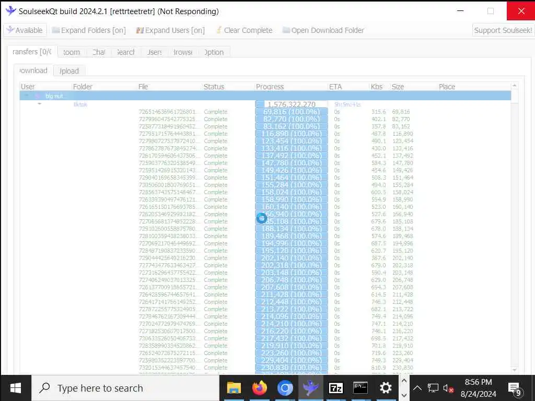The height and width of the screenshot is (401, 535).
Task: Click the size value 82,770
Action: (x=401, y=119)
